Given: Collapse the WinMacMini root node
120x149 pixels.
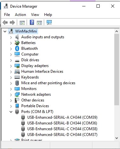Looking at the screenshot, I should (x=5, y=31).
